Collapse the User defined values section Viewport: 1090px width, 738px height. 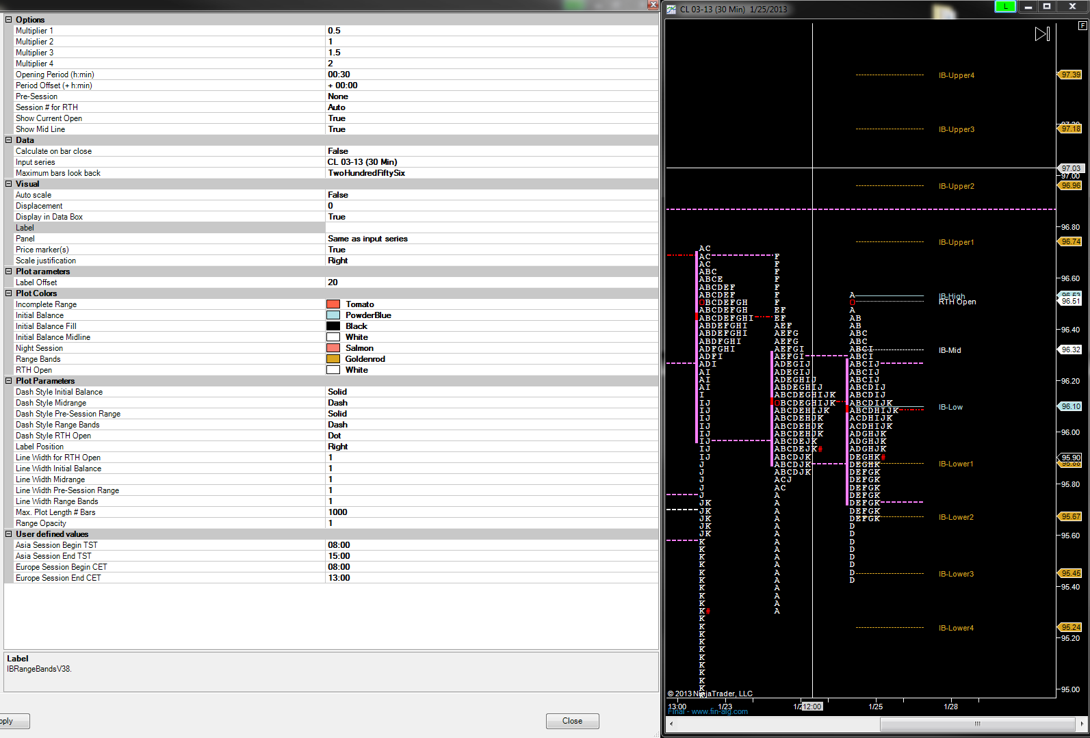click(x=9, y=534)
